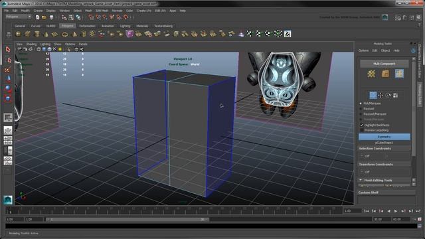
Task: Click the current frame input field
Action: (x=353, y=211)
